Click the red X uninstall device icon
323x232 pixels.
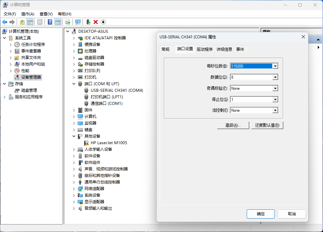point(96,22)
